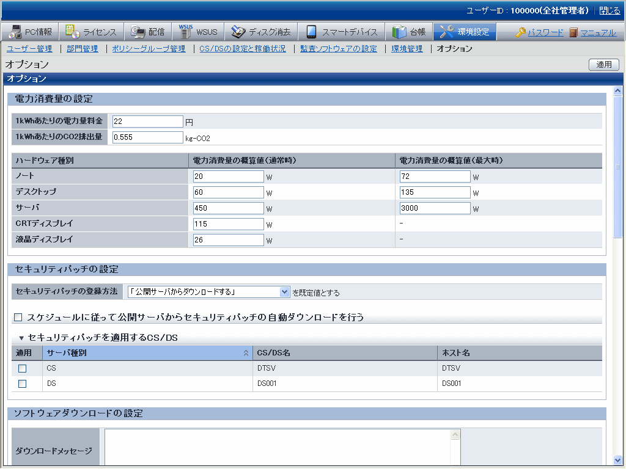Click the 台帳 ledger book icon
The width and height of the screenshot is (626, 469).
point(399,32)
